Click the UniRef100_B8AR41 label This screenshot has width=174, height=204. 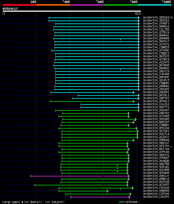[156, 35]
